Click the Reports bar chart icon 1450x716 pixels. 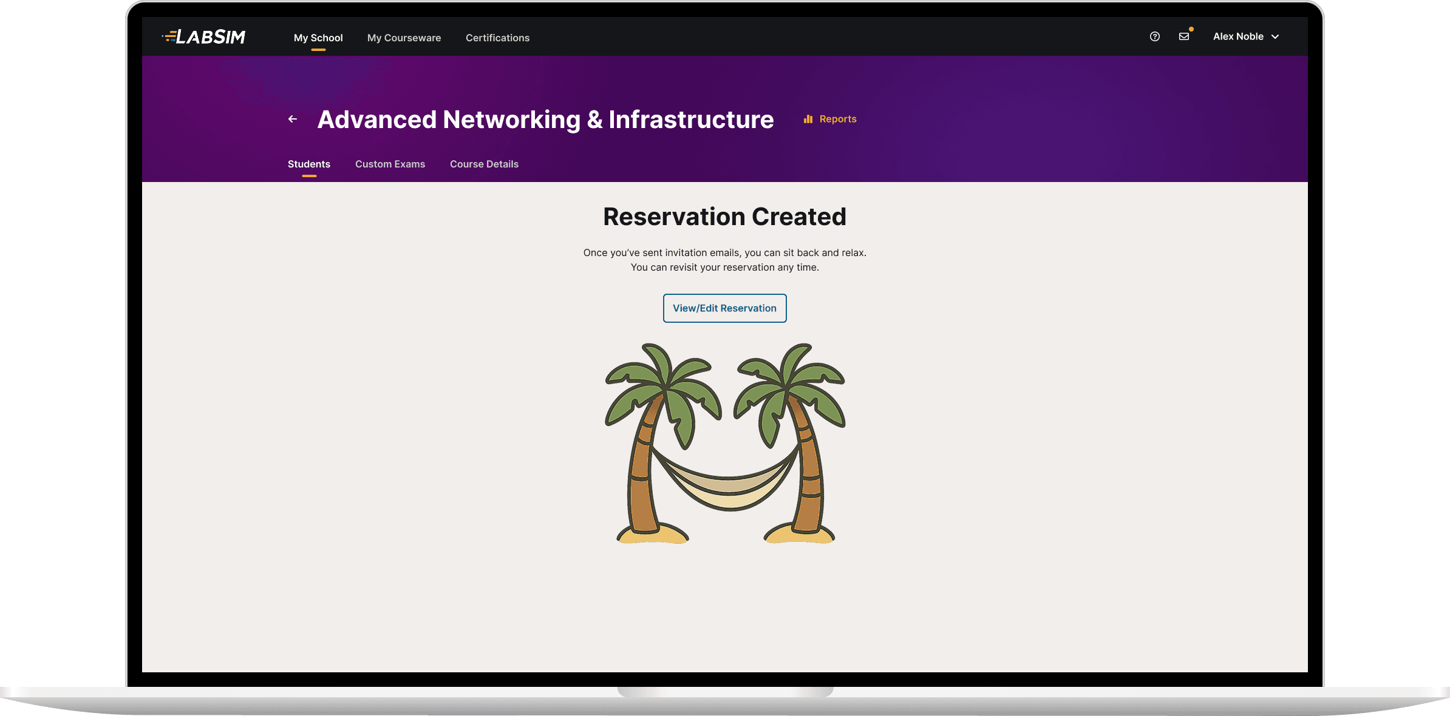[x=808, y=119]
